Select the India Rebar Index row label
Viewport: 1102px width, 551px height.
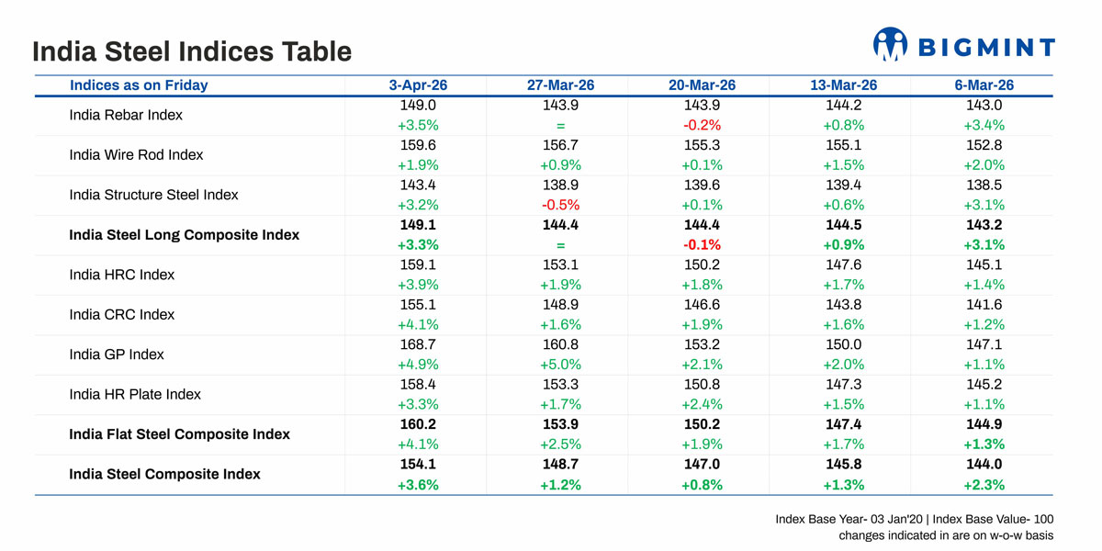pyautogui.click(x=126, y=116)
